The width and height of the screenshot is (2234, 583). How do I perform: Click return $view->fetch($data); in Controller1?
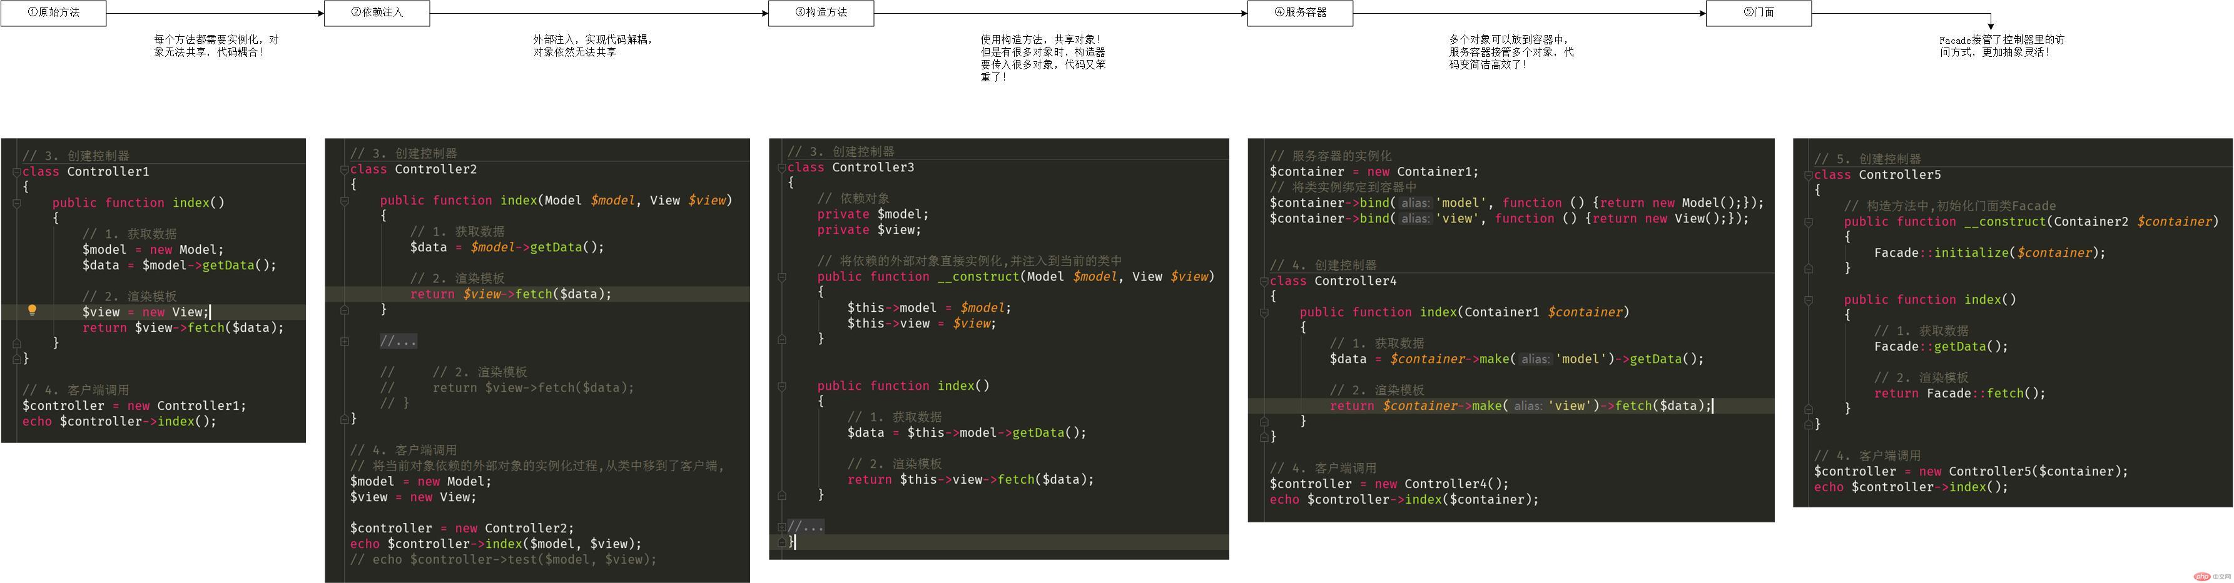coord(183,327)
